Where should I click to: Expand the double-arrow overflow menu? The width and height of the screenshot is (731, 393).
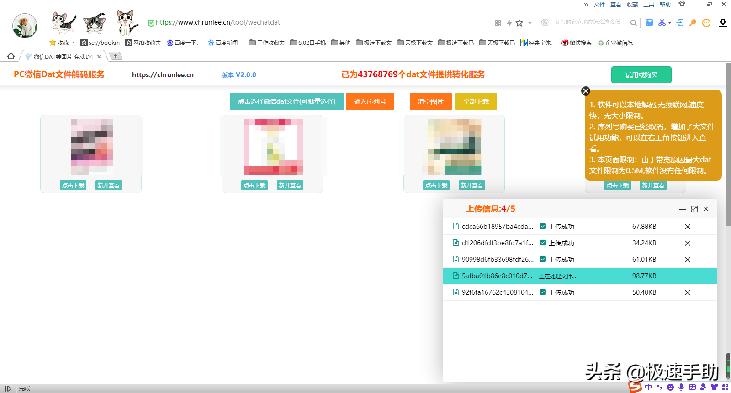tap(586, 5)
